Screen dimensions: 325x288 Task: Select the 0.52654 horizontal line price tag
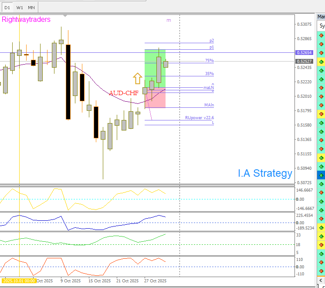(x=304, y=53)
